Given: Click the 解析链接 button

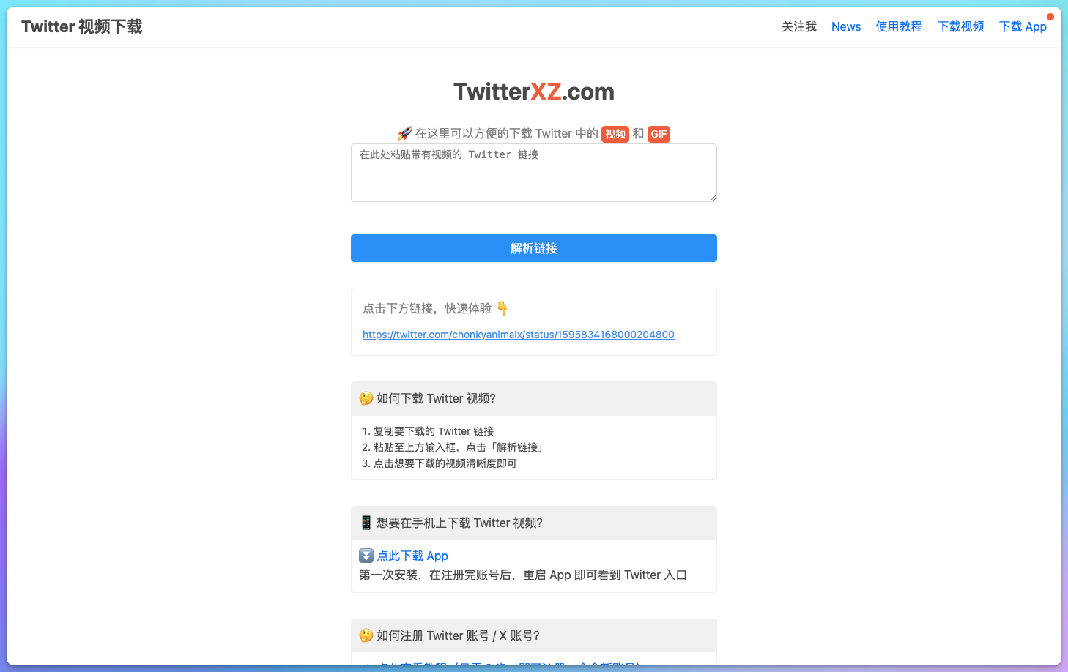Looking at the screenshot, I should click(x=534, y=248).
